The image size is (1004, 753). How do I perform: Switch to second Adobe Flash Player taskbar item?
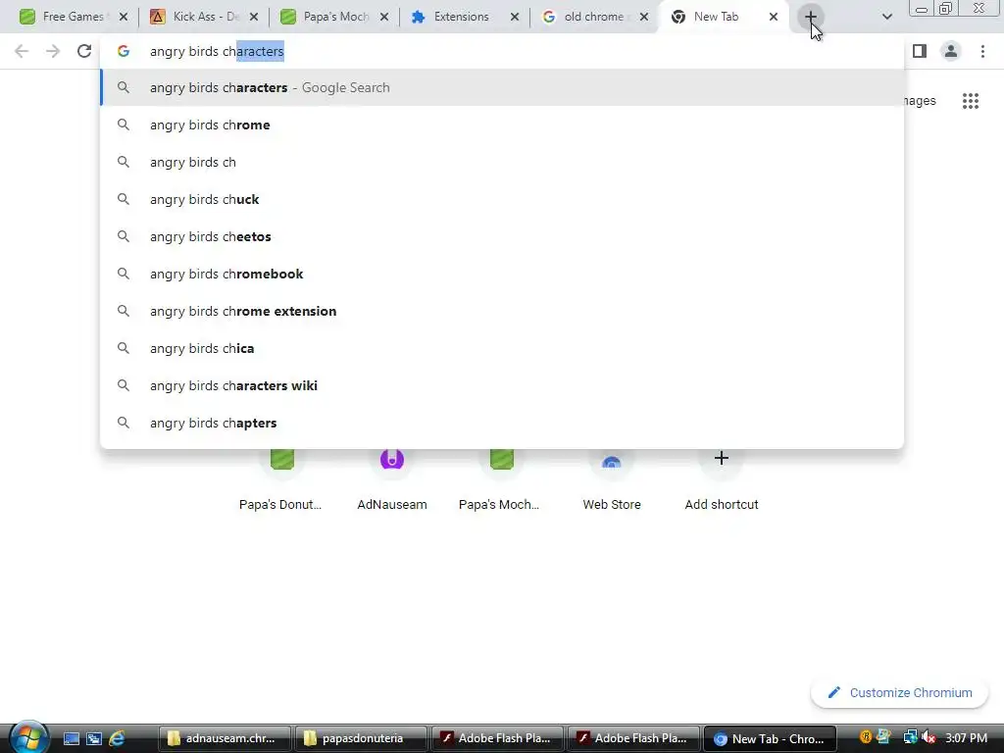(x=633, y=739)
